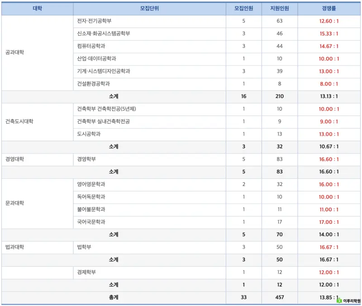
Task: Click 건축학부 실내건축학전공 cell
Action: click(x=149, y=121)
